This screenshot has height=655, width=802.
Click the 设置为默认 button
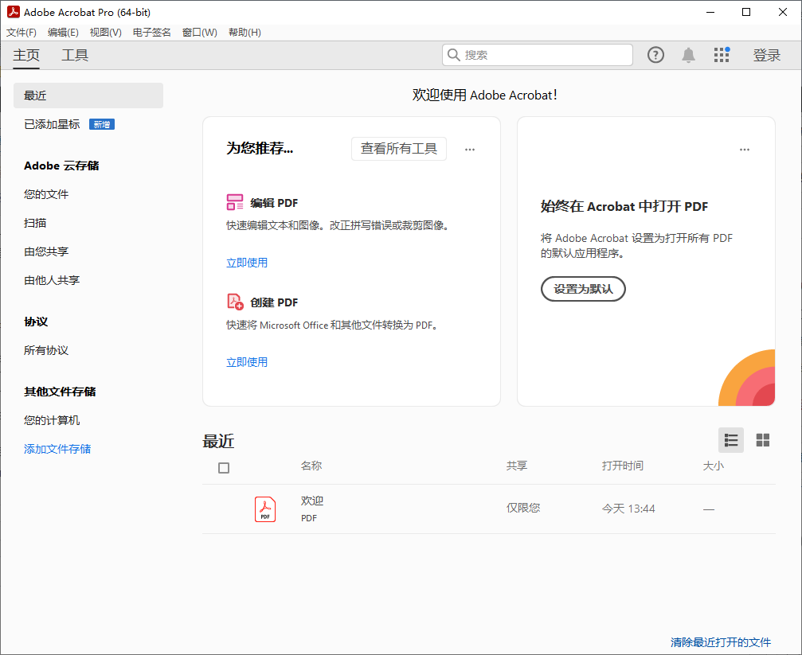[x=583, y=289]
